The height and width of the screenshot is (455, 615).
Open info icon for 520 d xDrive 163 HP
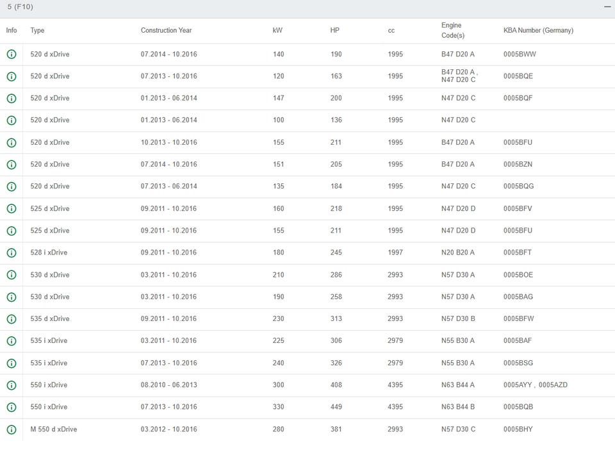(x=12, y=76)
